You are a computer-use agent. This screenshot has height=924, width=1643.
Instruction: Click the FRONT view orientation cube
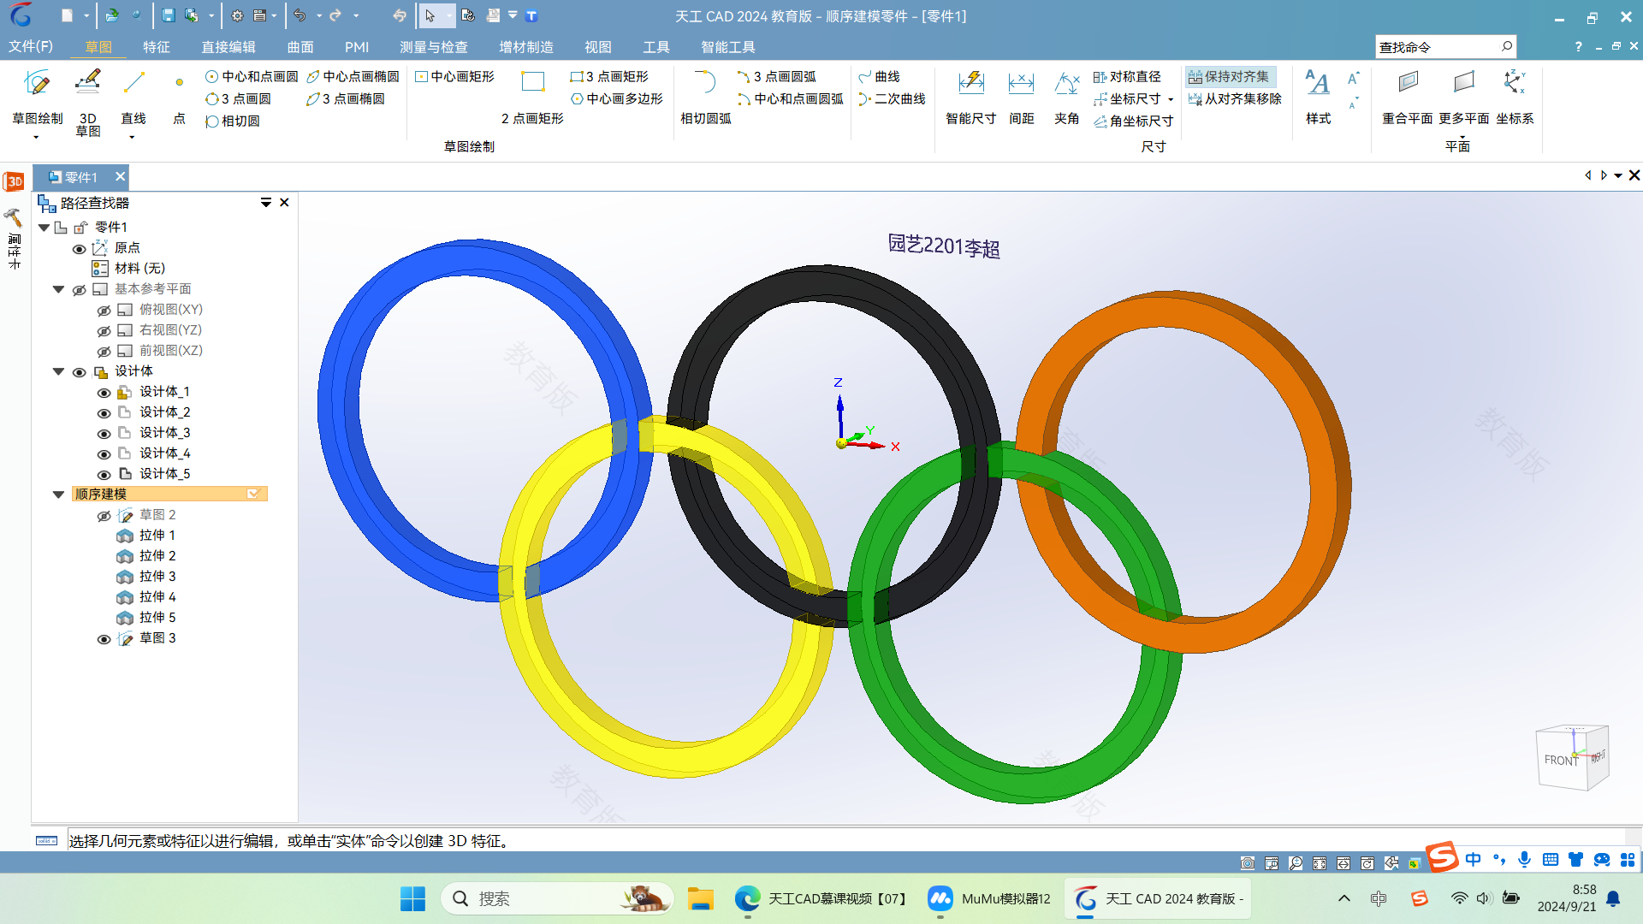(x=1561, y=760)
